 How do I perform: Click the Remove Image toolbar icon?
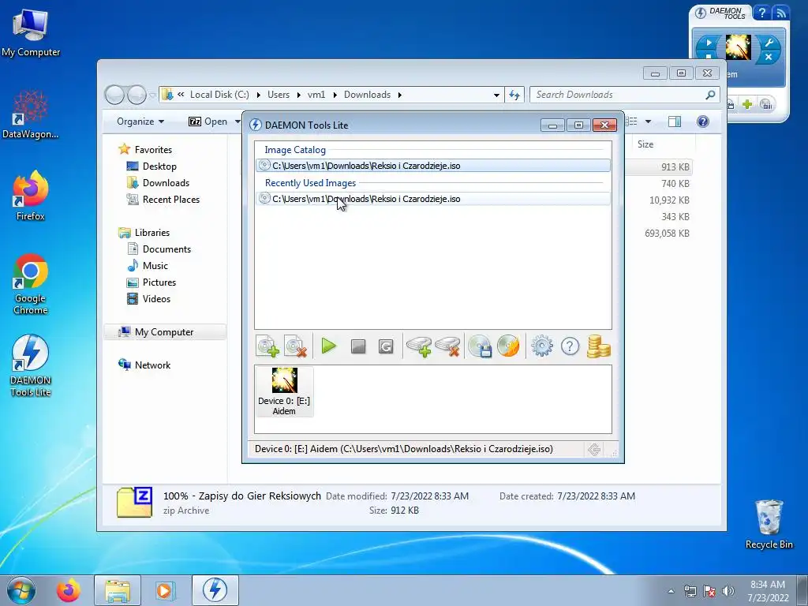pos(297,346)
